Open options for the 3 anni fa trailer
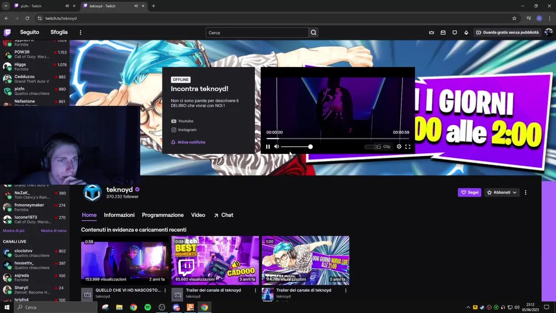 tap(255, 290)
